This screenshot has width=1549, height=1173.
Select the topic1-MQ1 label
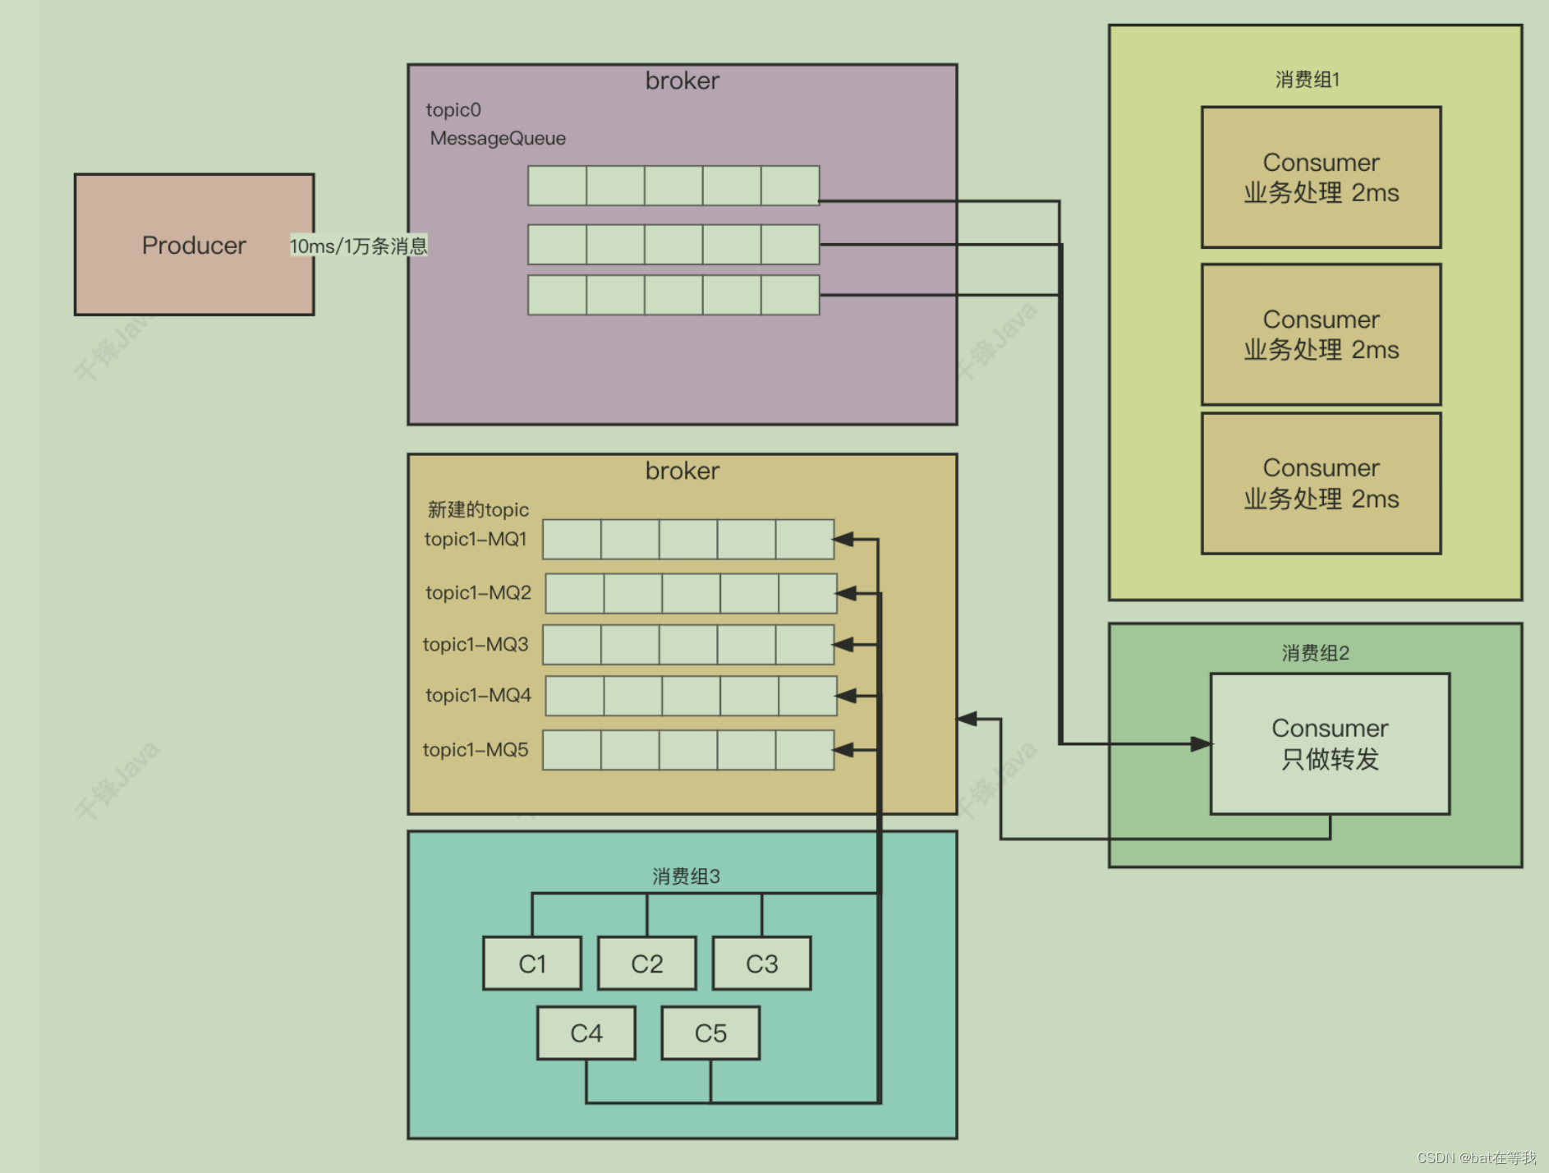[476, 539]
